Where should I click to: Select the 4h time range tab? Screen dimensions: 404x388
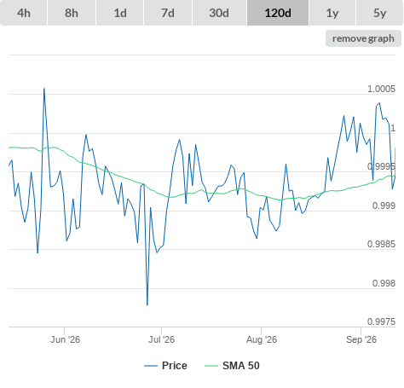[24, 13]
